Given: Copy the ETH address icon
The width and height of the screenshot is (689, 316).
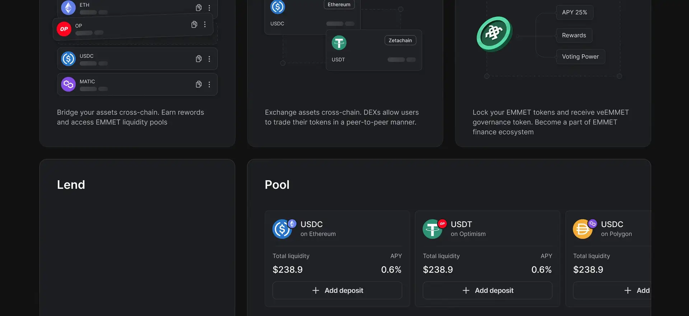Looking at the screenshot, I should tap(198, 8).
